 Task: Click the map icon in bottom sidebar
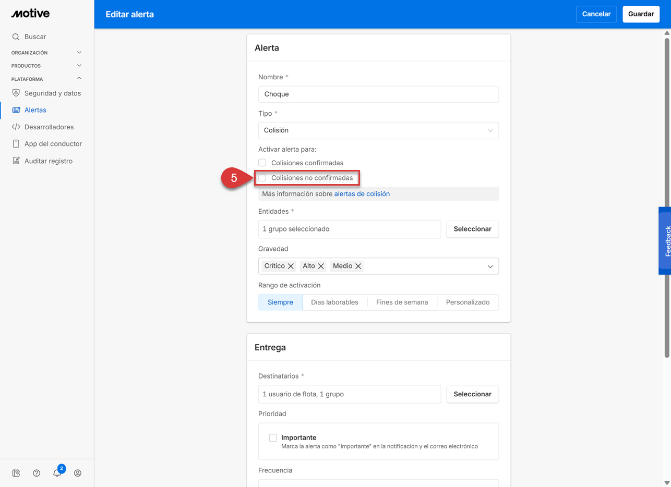pyautogui.click(x=16, y=473)
